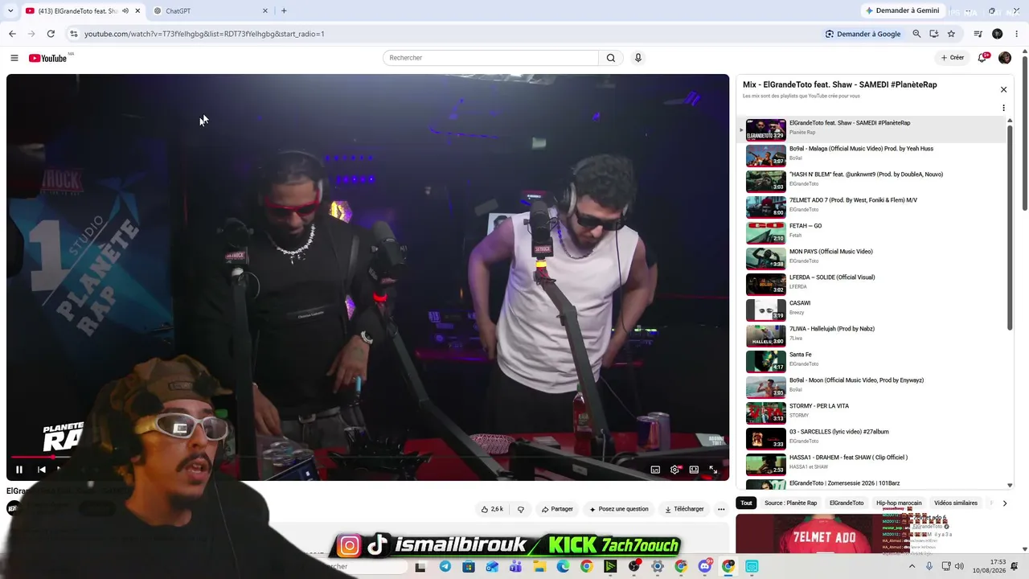Reload the page in Chrome
This screenshot has width=1029, height=579.
point(51,34)
